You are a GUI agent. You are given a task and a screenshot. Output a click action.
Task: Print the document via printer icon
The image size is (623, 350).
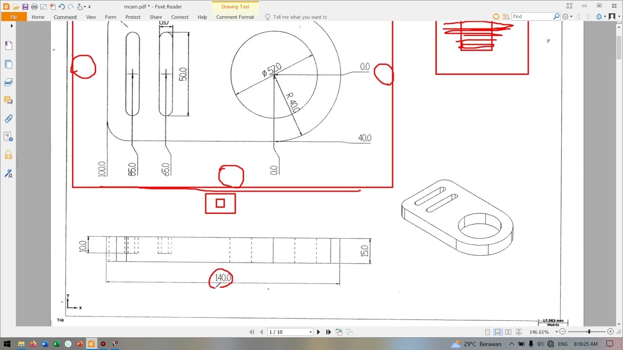coord(34,7)
